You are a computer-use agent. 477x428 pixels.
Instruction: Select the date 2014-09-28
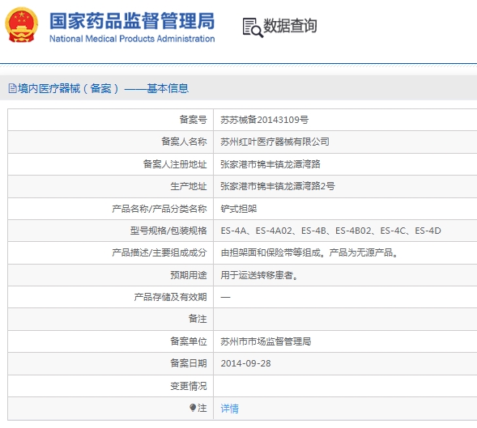[x=245, y=363]
